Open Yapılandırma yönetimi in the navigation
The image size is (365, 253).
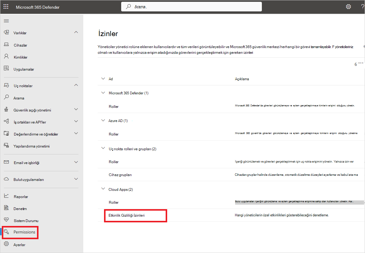[32, 146]
